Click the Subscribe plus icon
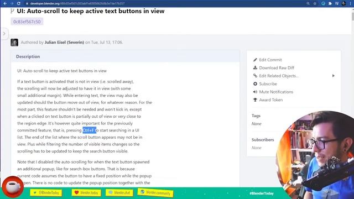 (x=255, y=83)
